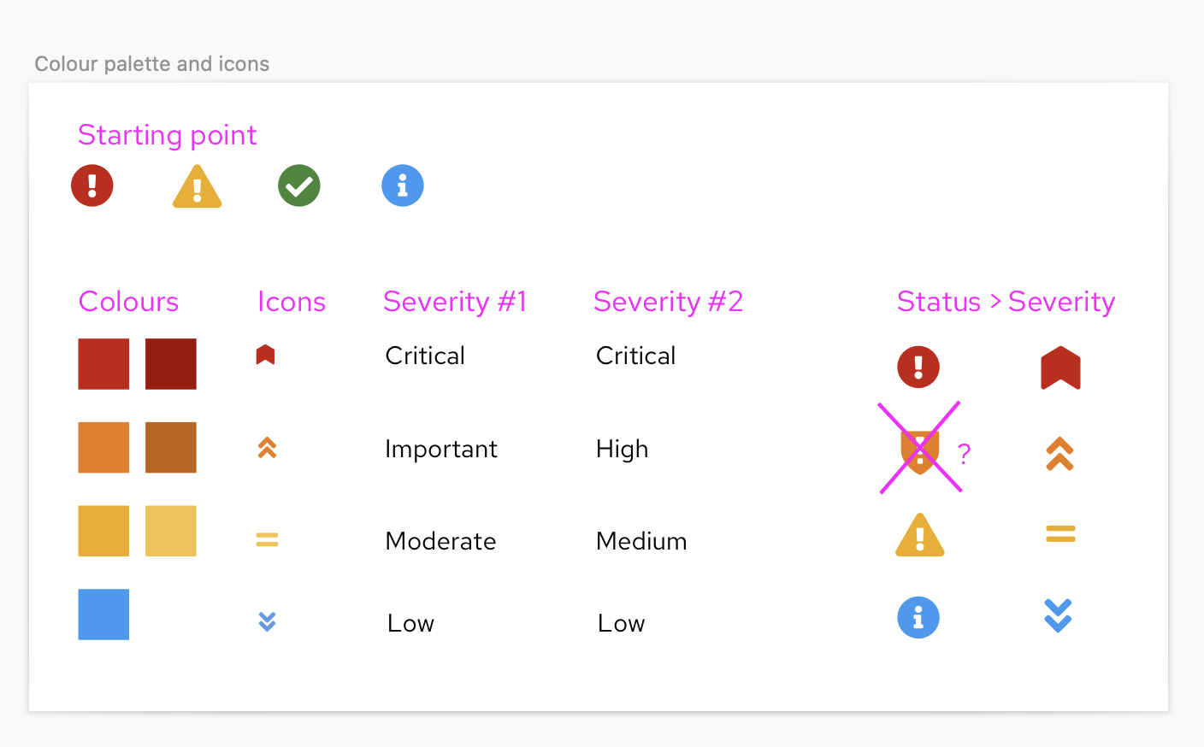Viewport: 1204px width, 747px height.
Task: Click the "Starting point" heading text
Action: point(168,135)
